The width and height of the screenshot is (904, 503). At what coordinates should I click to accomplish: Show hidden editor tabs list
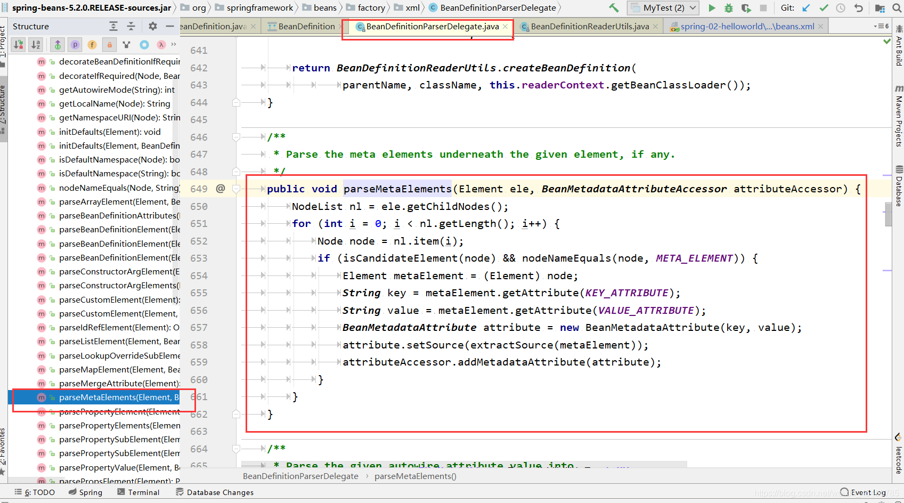click(x=881, y=26)
